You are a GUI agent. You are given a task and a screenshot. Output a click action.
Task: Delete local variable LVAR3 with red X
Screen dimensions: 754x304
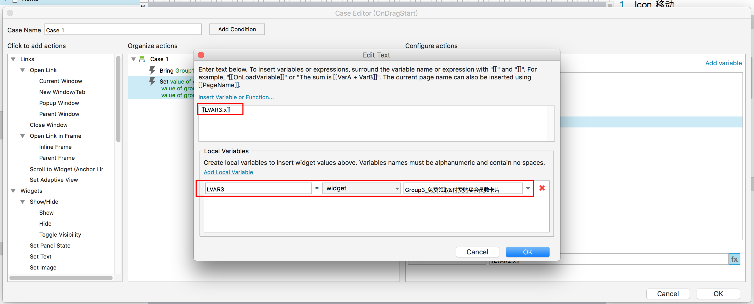[542, 188]
